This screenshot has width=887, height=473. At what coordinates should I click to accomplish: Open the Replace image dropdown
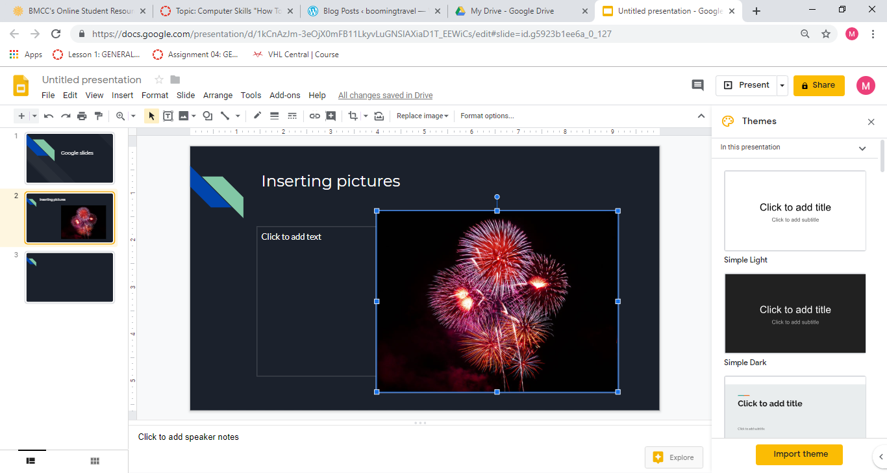pyautogui.click(x=422, y=116)
